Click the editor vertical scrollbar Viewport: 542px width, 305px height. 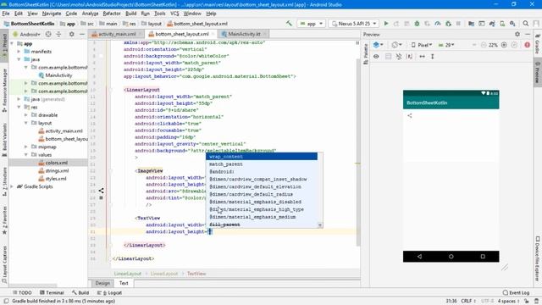pos(357,152)
